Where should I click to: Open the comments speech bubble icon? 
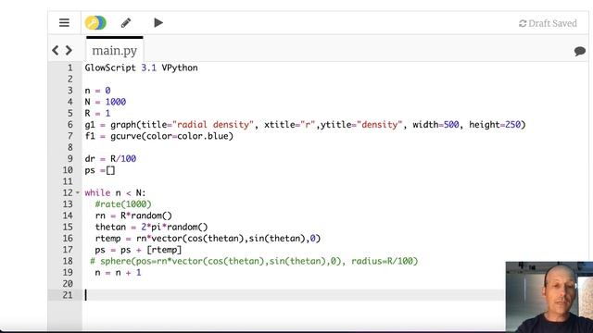tap(579, 51)
